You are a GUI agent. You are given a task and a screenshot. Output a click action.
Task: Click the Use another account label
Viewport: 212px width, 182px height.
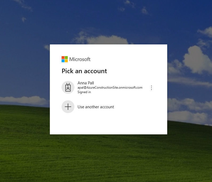96,107
